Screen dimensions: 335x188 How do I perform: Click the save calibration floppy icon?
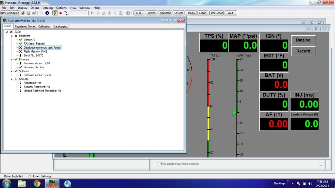(x=28, y=13)
